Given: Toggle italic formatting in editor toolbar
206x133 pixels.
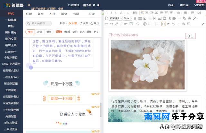Looking at the screenshot, I should [111, 13].
